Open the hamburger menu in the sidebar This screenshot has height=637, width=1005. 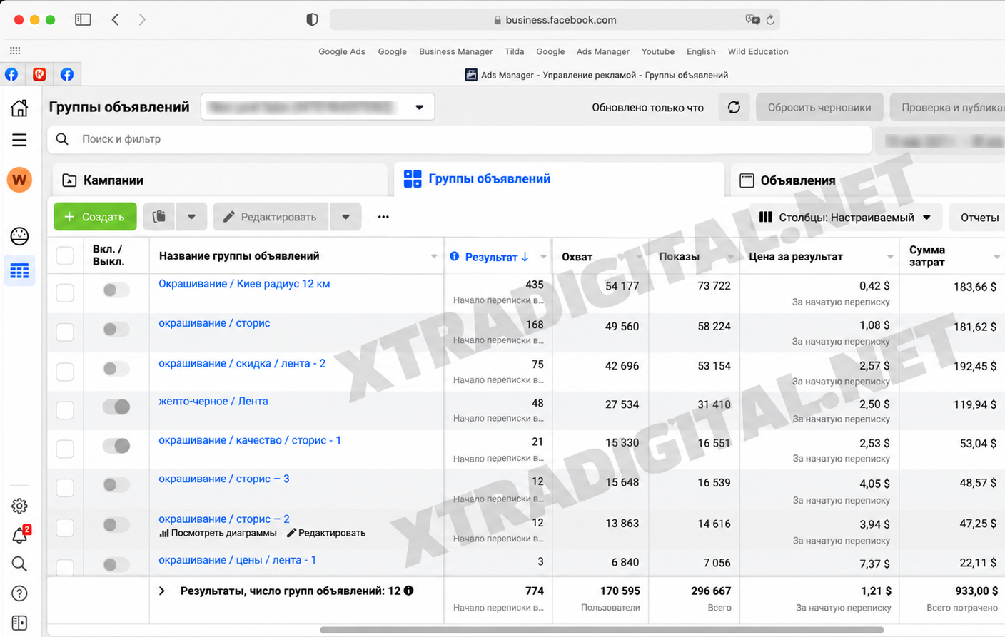(19, 140)
